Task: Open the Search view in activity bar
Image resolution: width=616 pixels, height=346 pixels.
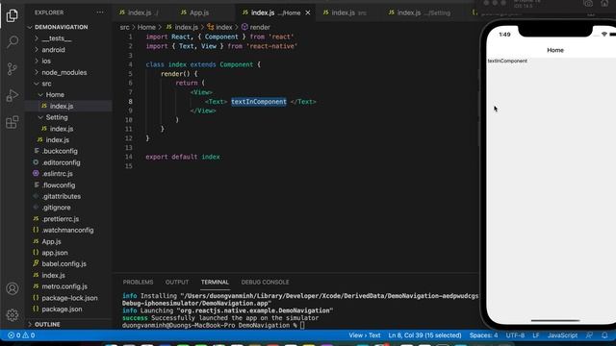Action: [13, 41]
